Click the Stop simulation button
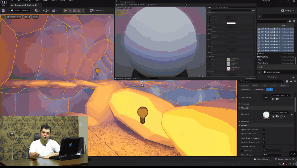Image resolution: width=297 pixels, height=168 pixels. tap(75, 11)
